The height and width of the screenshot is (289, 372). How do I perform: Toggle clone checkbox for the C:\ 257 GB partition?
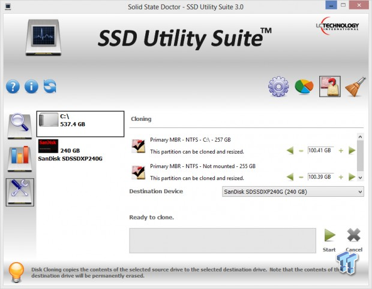click(139, 146)
